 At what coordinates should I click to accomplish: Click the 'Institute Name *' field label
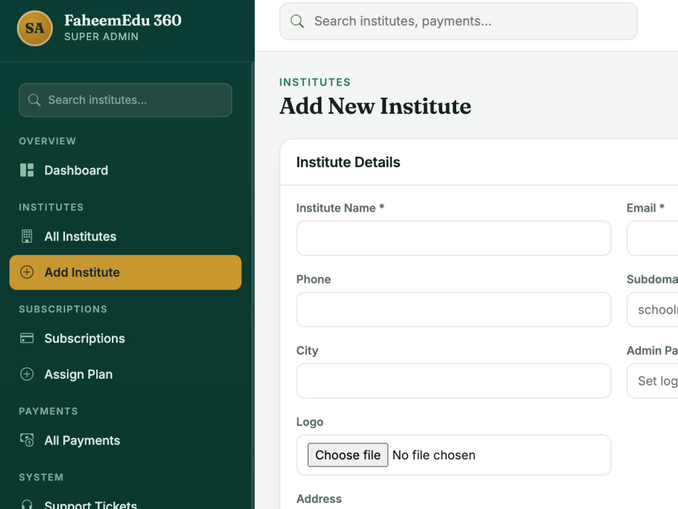click(340, 208)
